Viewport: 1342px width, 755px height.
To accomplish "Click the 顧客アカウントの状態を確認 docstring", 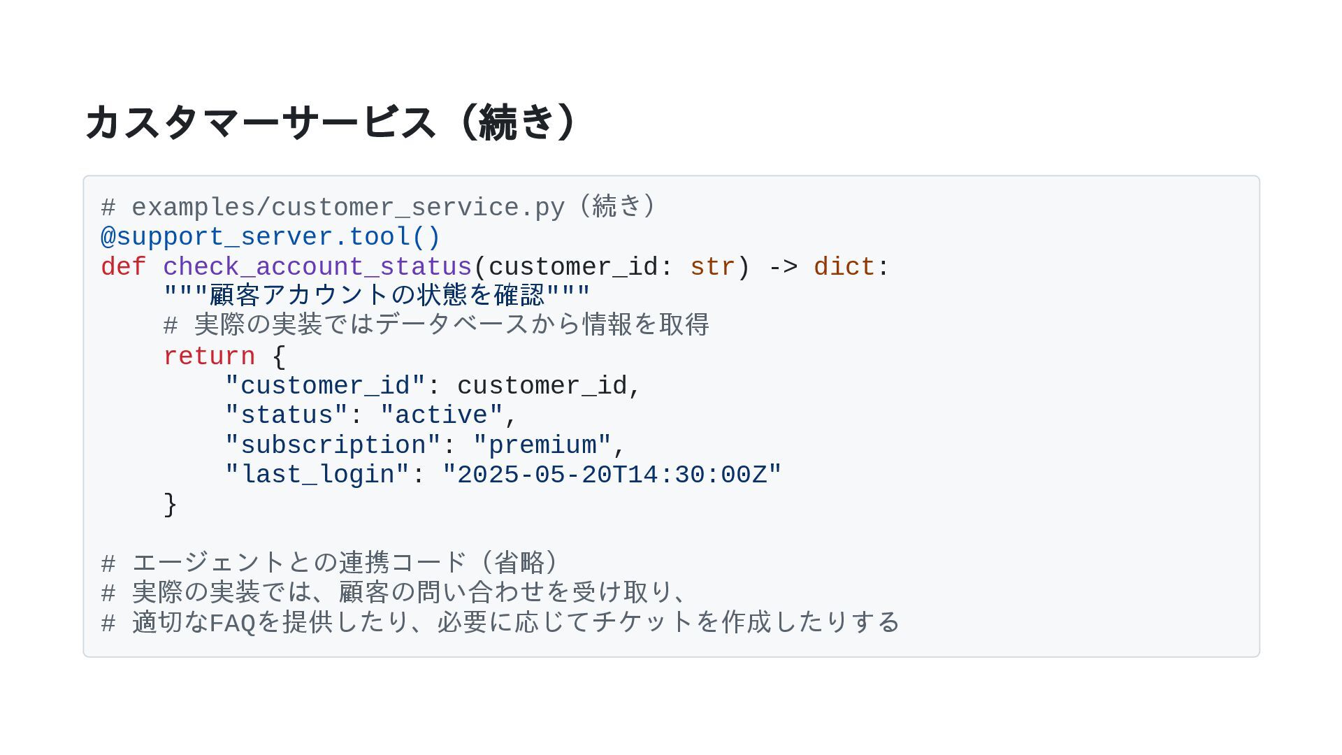I will coord(377,296).
